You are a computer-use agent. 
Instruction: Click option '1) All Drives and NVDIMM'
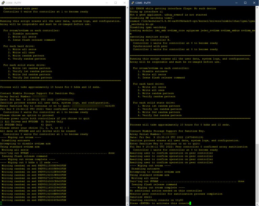point(19,121)
